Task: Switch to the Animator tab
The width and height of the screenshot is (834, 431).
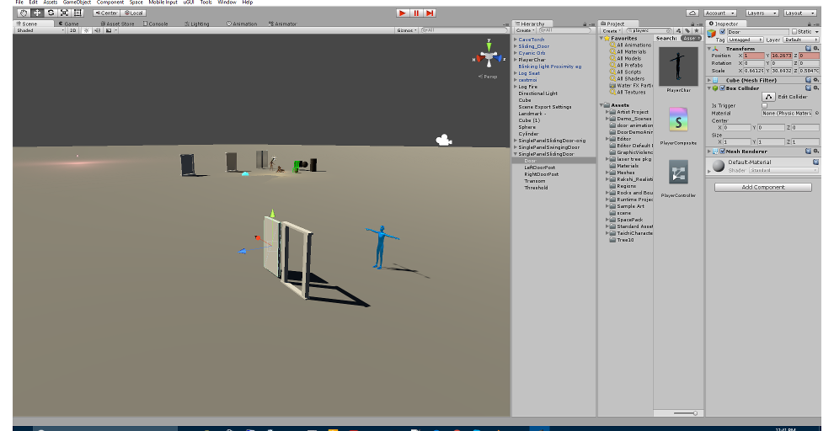Action: click(x=283, y=24)
